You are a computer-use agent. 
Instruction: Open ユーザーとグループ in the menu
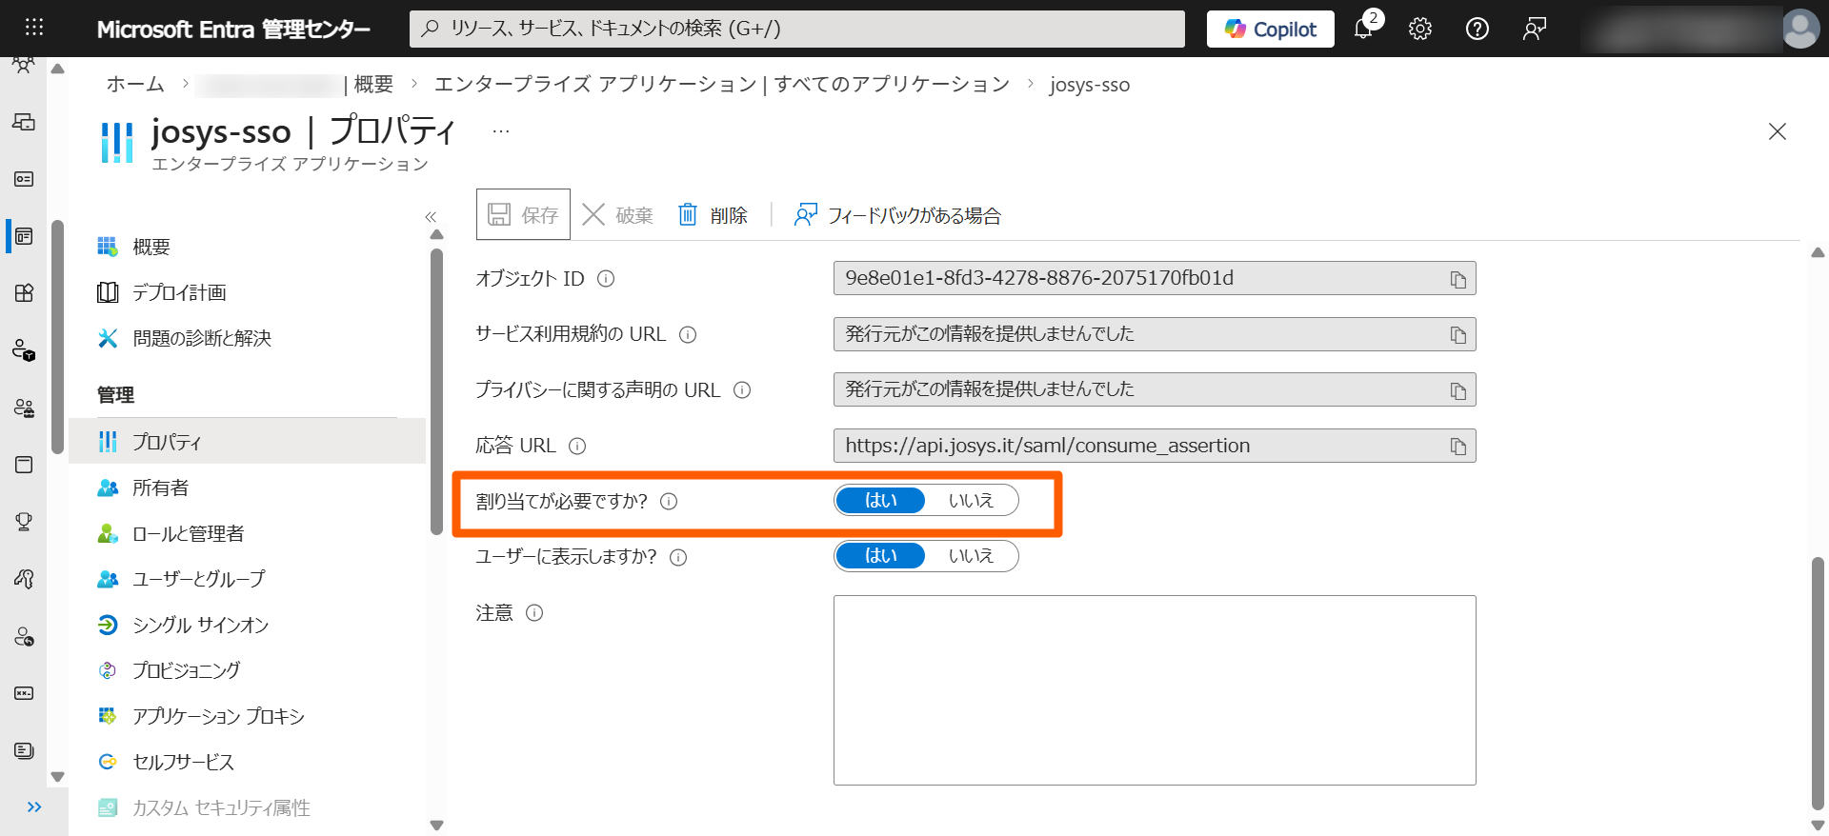pos(198,579)
